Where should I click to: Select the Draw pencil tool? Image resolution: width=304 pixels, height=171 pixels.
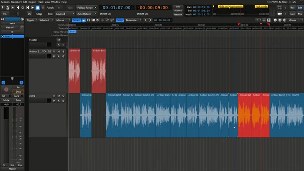pyautogui.click(x=107, y=20)
